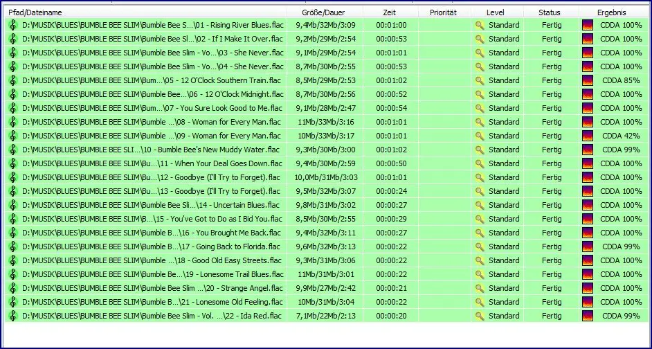Click result text CDDA 42%
The width and height of the screenshot is (652, 349).
pyautogui.click(x=622, y=136)
